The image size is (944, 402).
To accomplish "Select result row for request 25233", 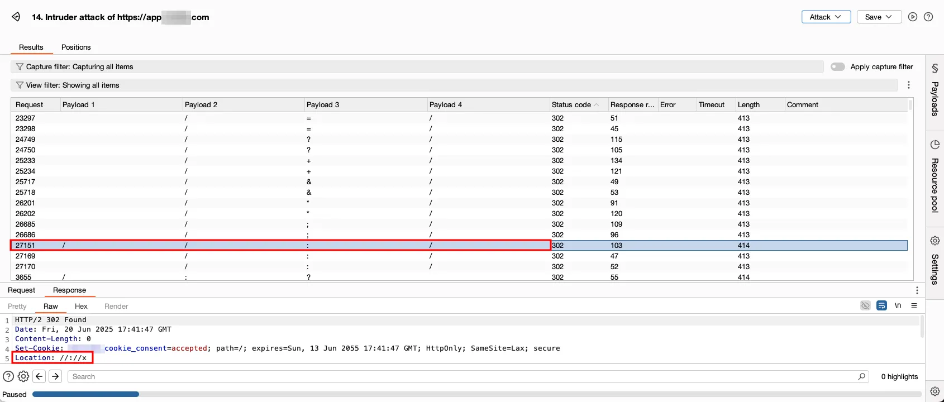I will pyautogui.click(x=459, y=160).
